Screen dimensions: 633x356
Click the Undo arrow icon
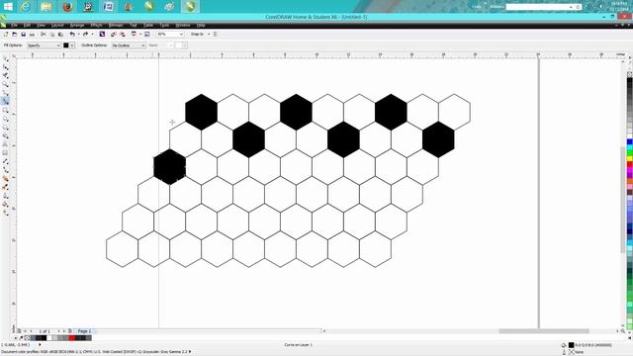tap(72, 35)
